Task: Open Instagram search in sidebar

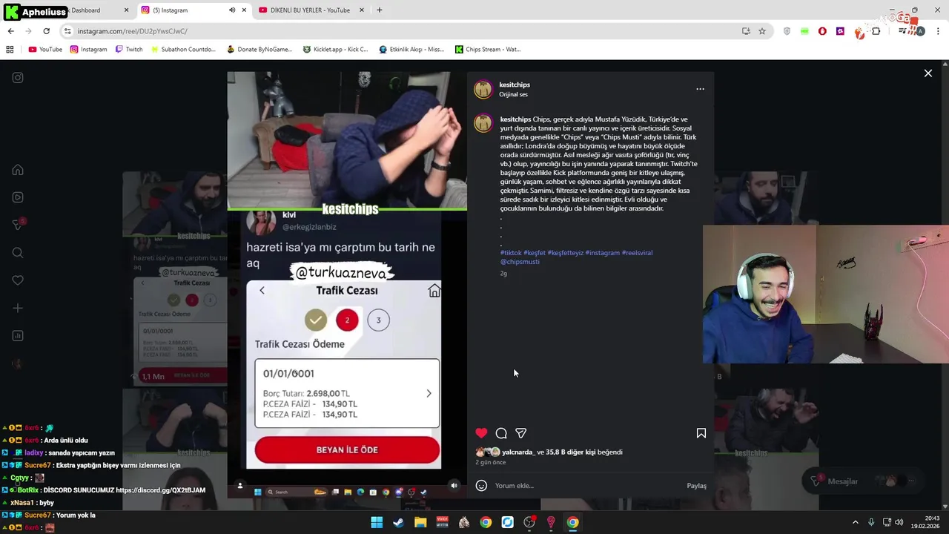Action: click(18, 253)
